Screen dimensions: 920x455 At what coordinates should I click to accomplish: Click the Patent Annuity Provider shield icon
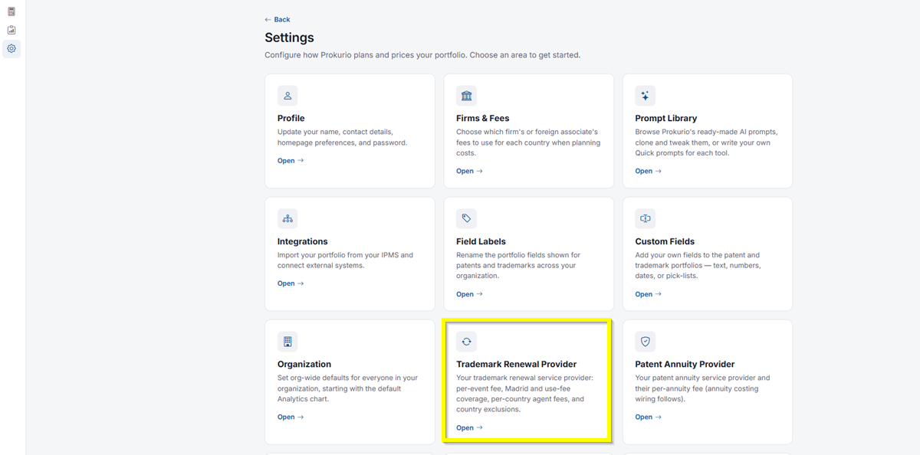click(x=645, y=342)
